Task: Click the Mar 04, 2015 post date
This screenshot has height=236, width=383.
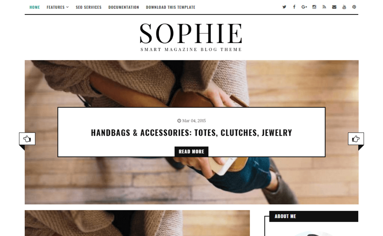Action: (x=191, y=121)
